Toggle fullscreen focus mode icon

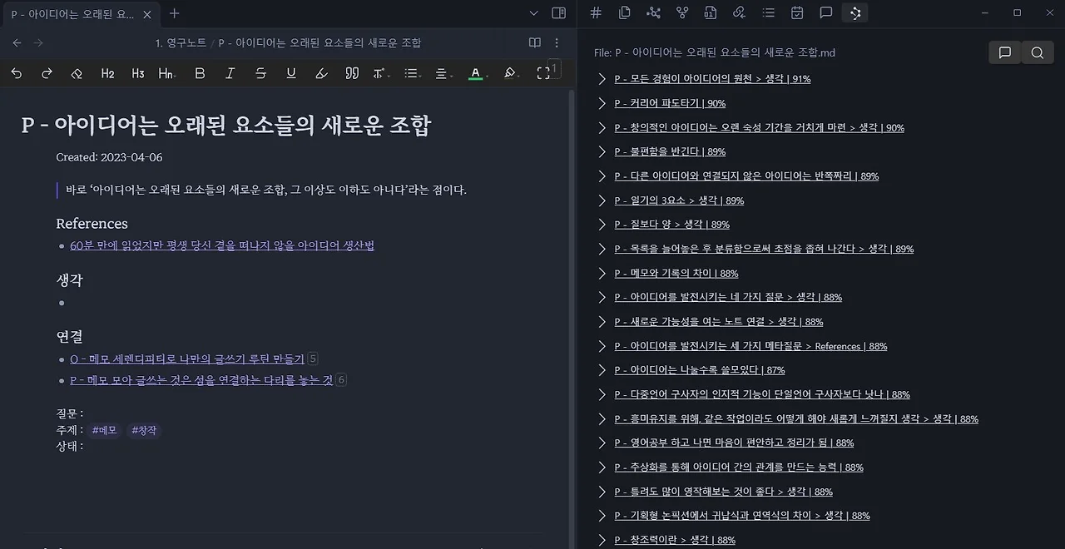coord(543,73)
